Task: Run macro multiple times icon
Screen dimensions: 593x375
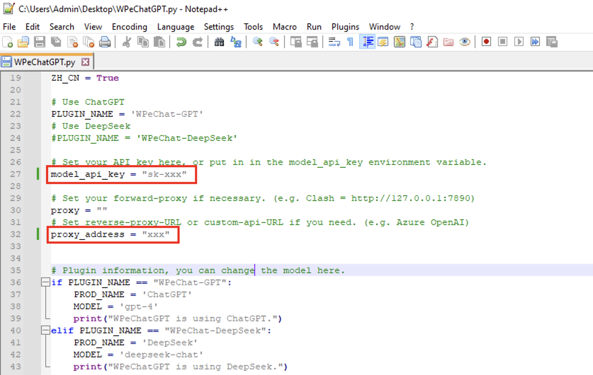Action: tap(535, 42)
